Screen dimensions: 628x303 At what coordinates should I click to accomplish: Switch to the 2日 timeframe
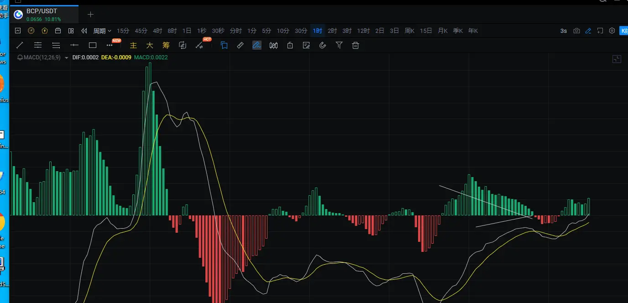(380, 31)
